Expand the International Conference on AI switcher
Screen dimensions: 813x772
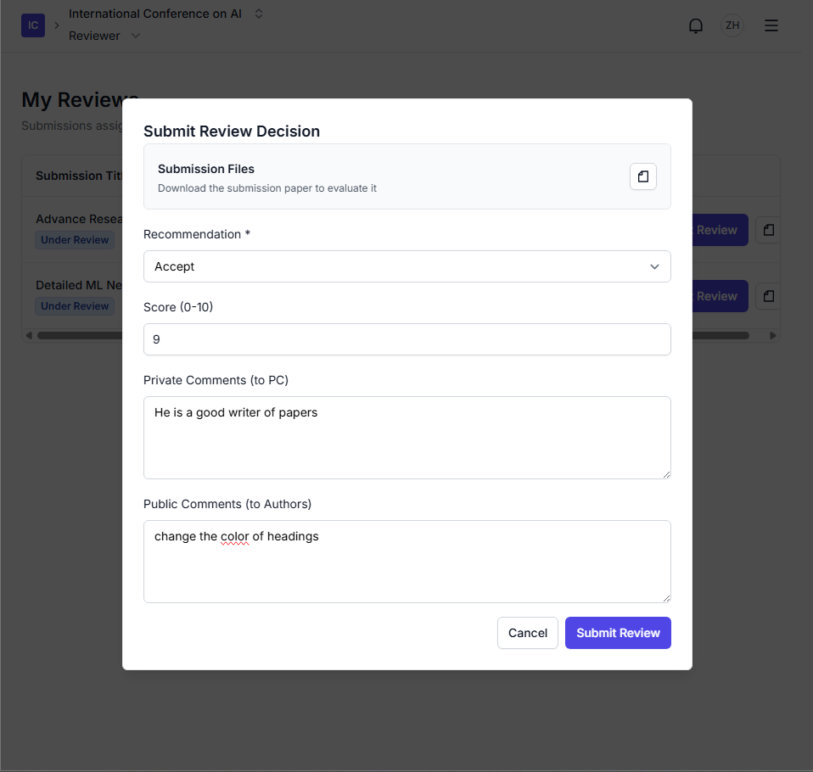click(259, 14)
